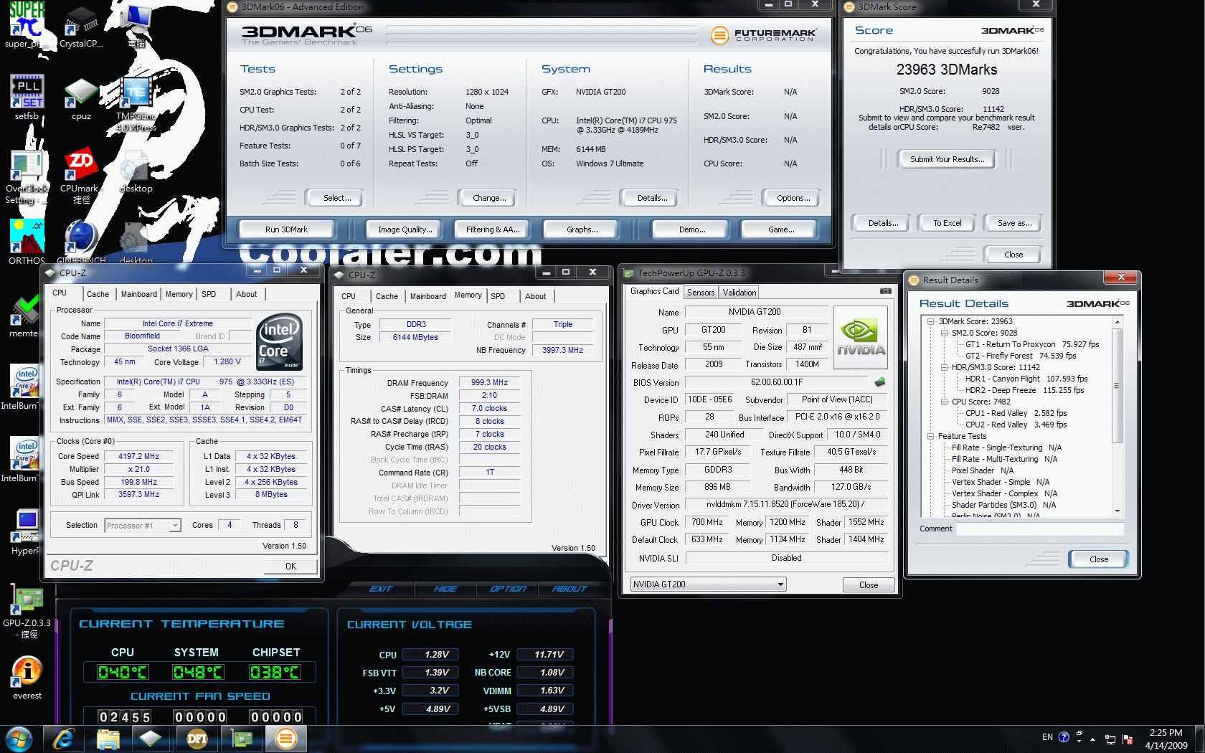The height and width of the screenshot is (753, 1205).
Task: Launch the everest desktop icon
Action: pyautogui.click(x=27, y=678)
